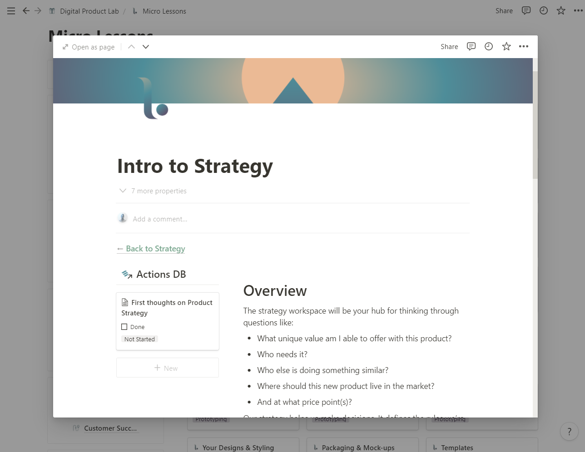This screenshot has width=585, height=452.
Task: Go to previous record with the up chevron
Action: pos(131,46)
